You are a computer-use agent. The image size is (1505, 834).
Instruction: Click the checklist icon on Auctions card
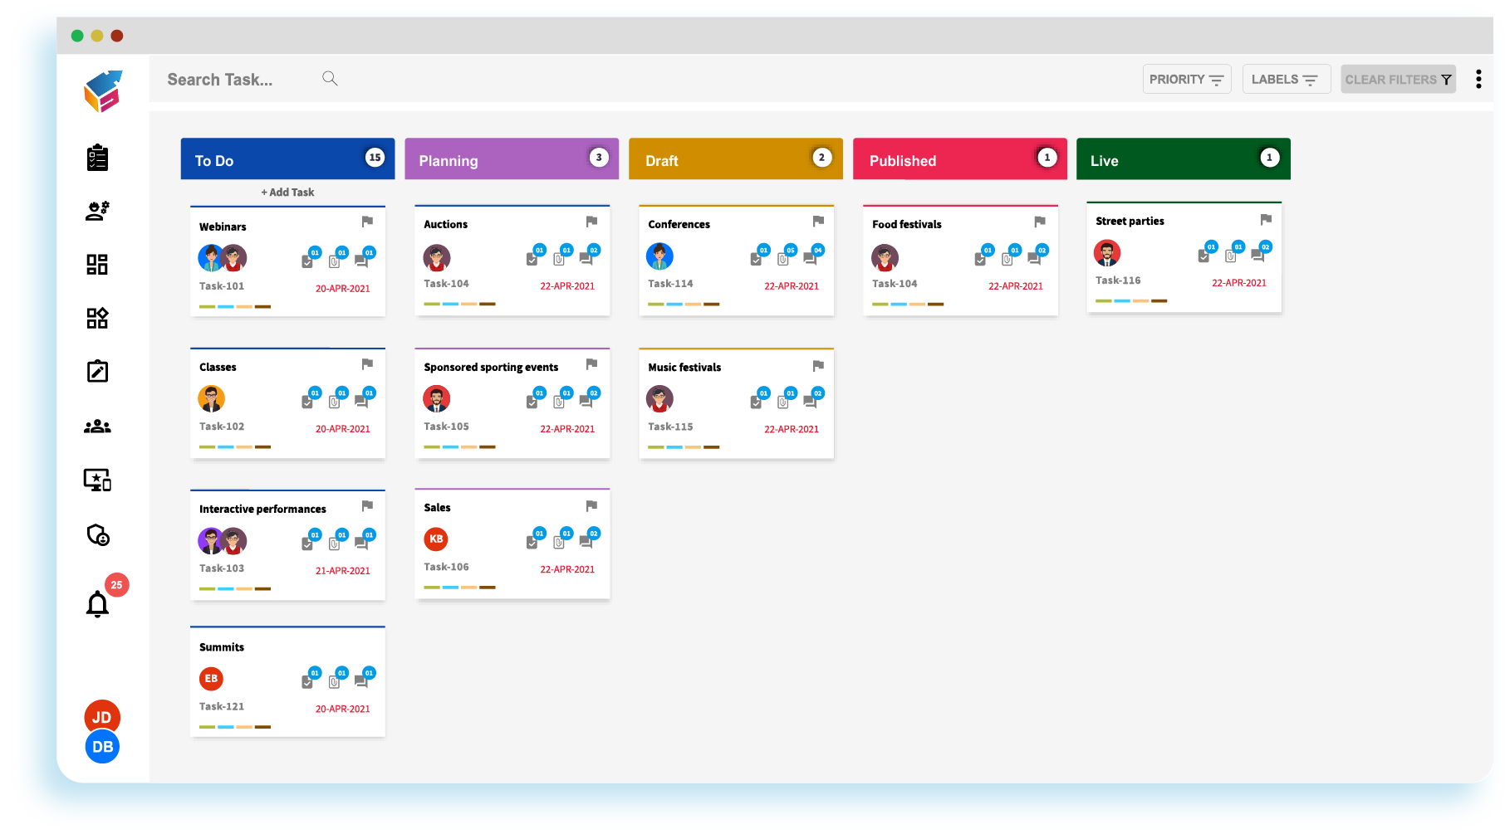click(532, 259)
